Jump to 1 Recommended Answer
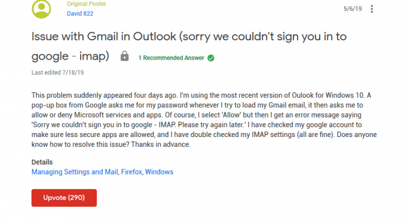This screenshot has height=221, width=409. point(171,58)
